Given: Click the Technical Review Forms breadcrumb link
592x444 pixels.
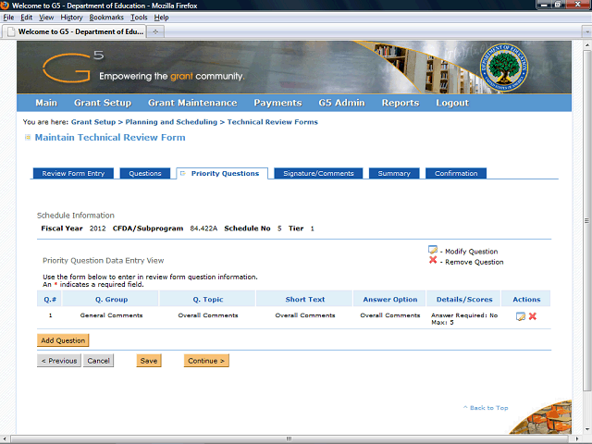Looking at the screenshot, I should (272, 122).
